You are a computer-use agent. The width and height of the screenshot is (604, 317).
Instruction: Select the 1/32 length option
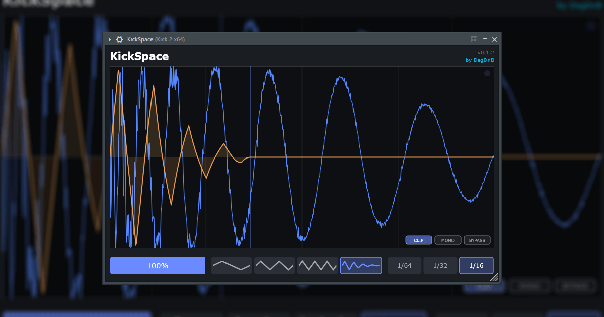pyautogui.click(x=440, y=265)
